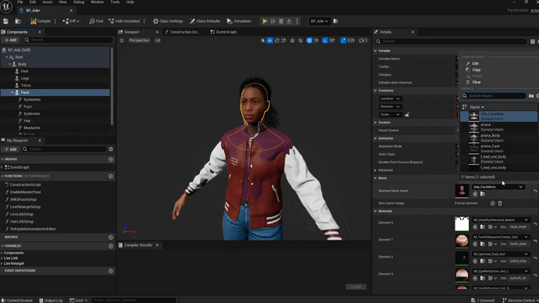Image resolution: width=539 pixels, height=303 pixels.
Task: Open the Content Drawer
Action: pyautogui.click(x=17, y=300)
